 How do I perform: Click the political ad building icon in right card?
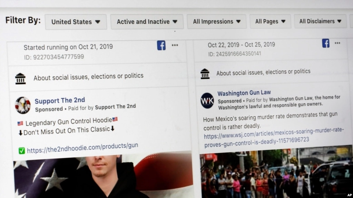pyautogui.click(x=205, y=74)
